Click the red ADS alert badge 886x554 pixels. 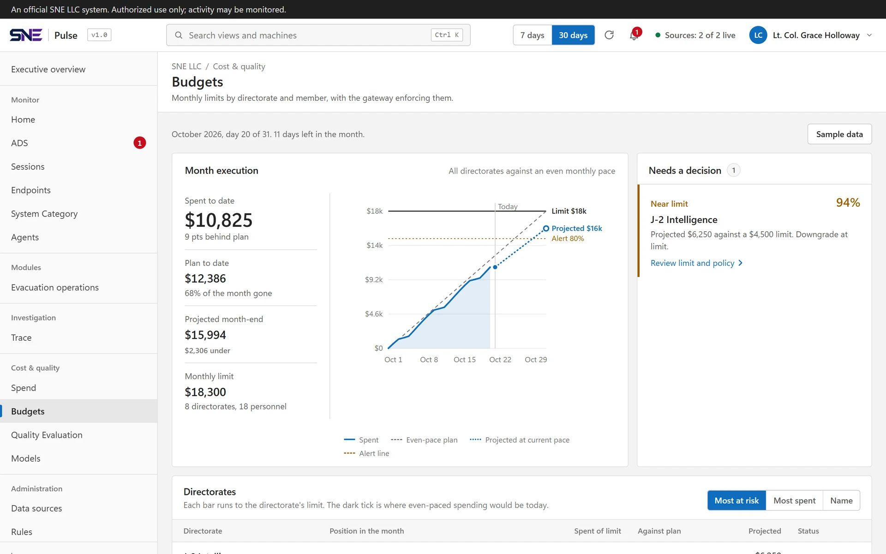tap(139, 143)
